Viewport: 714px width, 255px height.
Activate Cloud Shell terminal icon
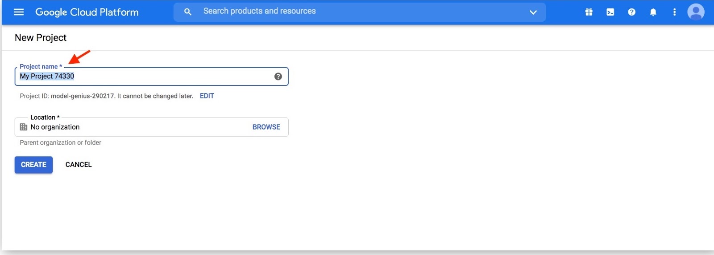pos(610,12)
